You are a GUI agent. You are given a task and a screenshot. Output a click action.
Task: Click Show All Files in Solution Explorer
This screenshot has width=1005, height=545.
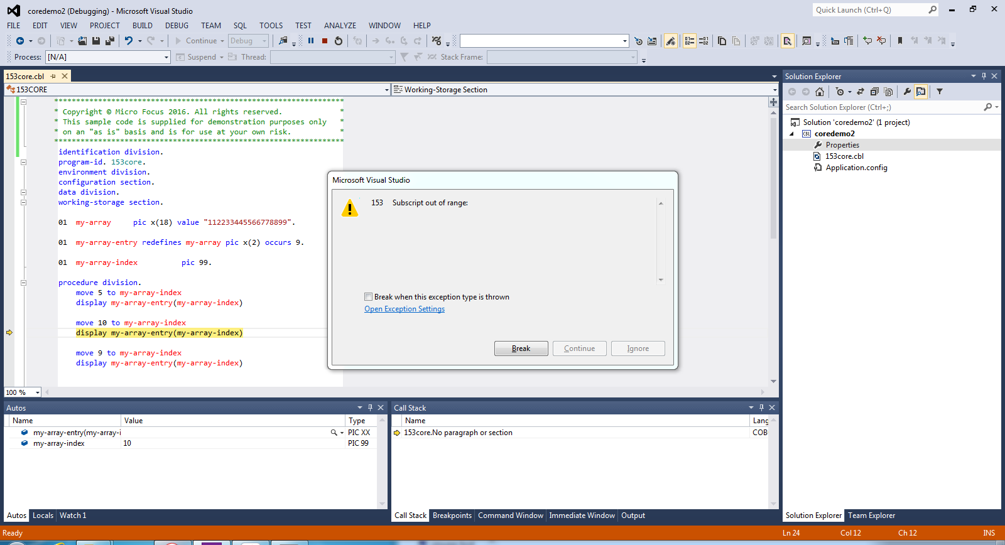(x=888, y=92)
